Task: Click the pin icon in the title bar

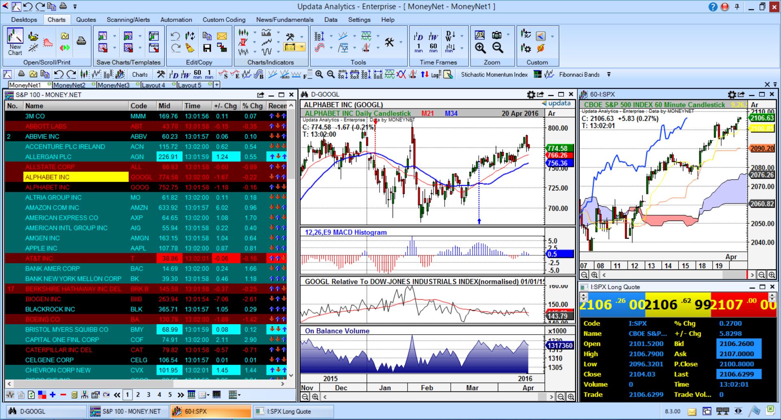Action: pos(737,6)
